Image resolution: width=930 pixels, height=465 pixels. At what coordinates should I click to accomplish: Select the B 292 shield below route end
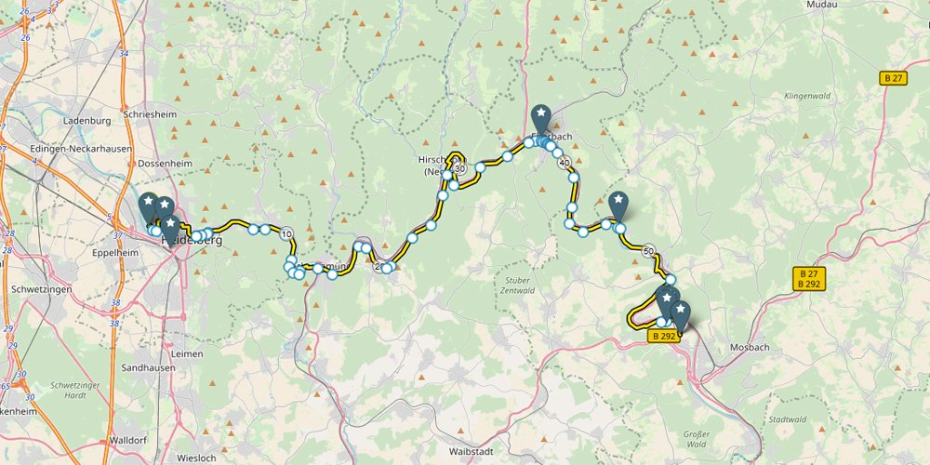click(x=664, y=337)
